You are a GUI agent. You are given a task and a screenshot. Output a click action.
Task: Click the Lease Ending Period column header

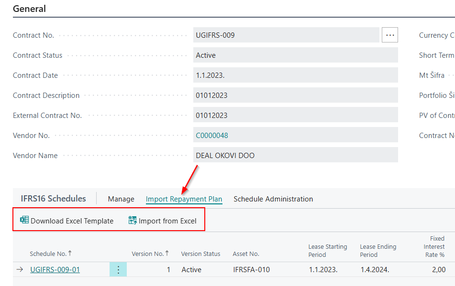click(378, 250)
